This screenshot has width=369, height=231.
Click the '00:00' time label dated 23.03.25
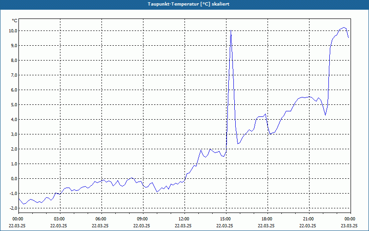[x=350, y=219]
